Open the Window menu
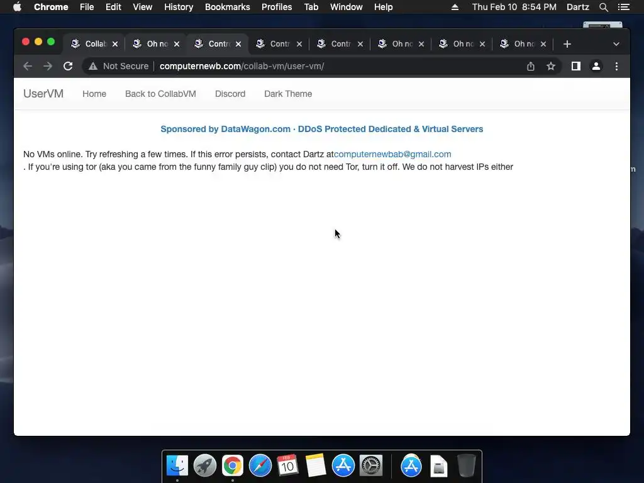This screenshot has width=644, height=483. pos(347,7)
